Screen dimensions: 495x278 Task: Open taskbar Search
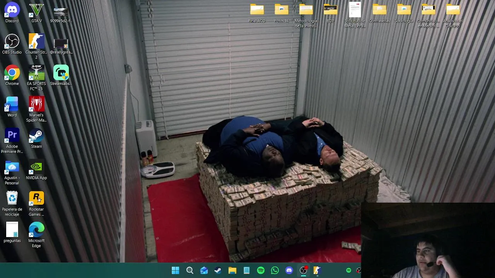(189, 270)
